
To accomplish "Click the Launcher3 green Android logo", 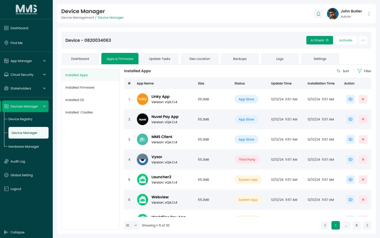I will pos(143,180).
